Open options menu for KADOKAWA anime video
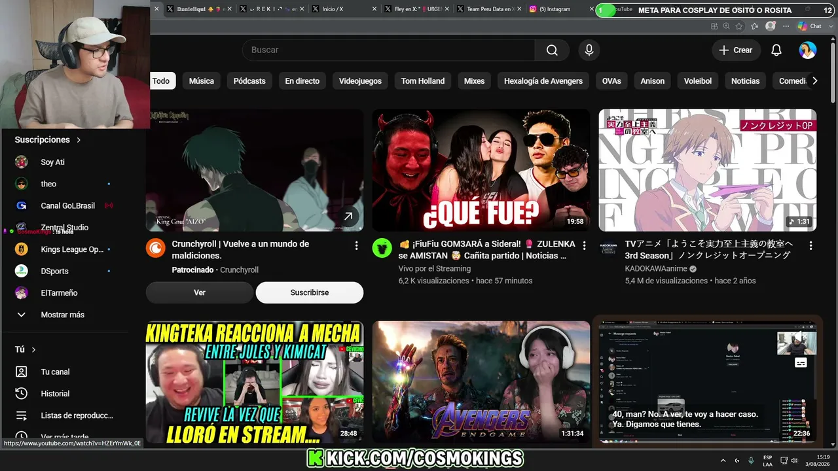The image size is (838, 471). click(x=811, y=245)
